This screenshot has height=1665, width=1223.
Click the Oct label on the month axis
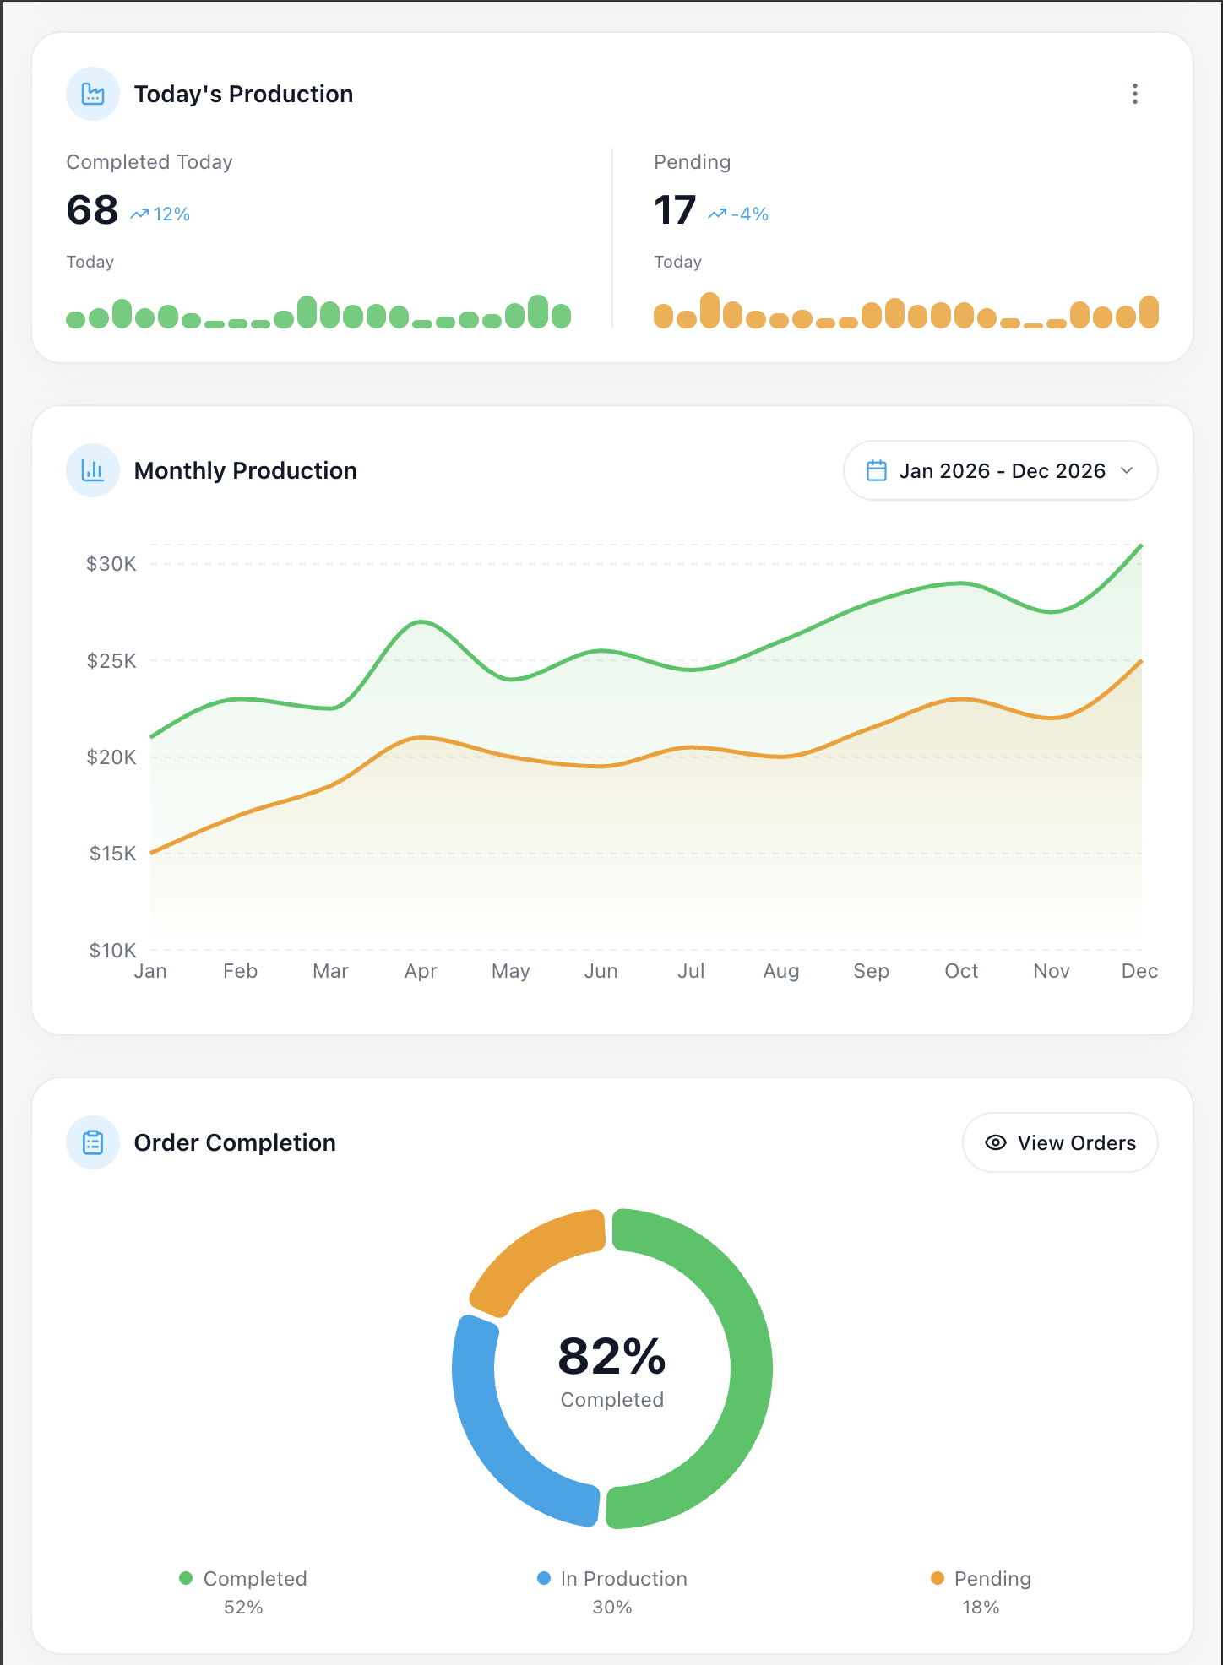point(961,971)
